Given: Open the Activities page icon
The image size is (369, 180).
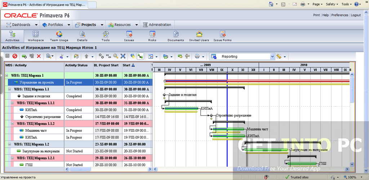Looking at the screenshot, I should pyautogui.click(x=12, y=36).
